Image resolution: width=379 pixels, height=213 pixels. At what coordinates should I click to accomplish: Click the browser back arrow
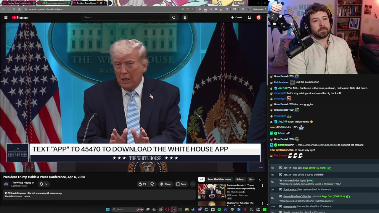[x=3, y=9]
